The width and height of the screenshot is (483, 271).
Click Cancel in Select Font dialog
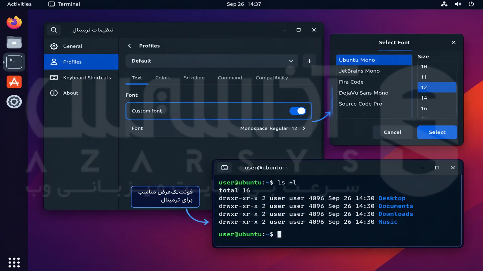pyautogui.click(x=392, y=132)
